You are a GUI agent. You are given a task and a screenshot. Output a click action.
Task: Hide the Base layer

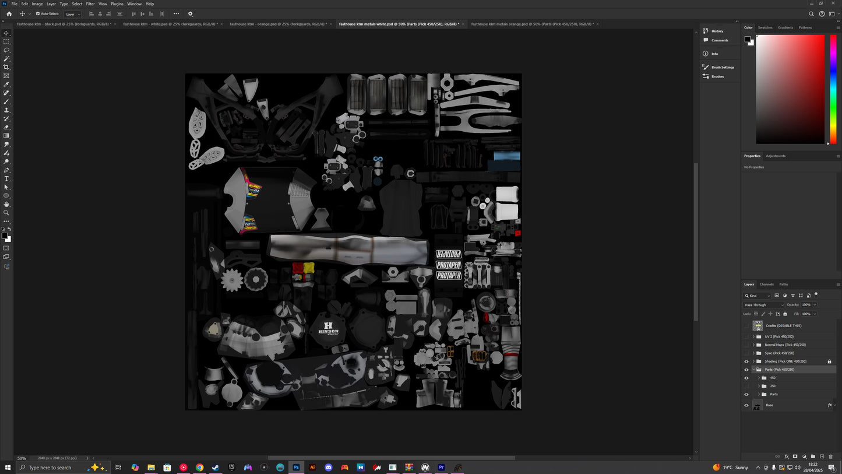(746, 405)
